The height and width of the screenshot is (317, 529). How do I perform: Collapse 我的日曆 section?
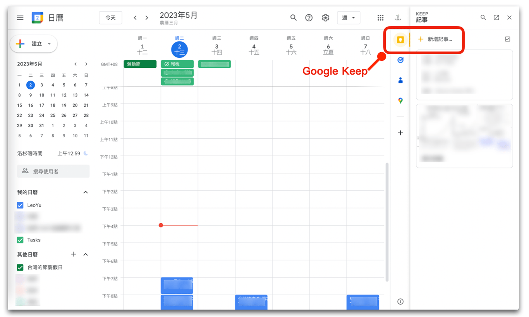(x=86, y=192)
